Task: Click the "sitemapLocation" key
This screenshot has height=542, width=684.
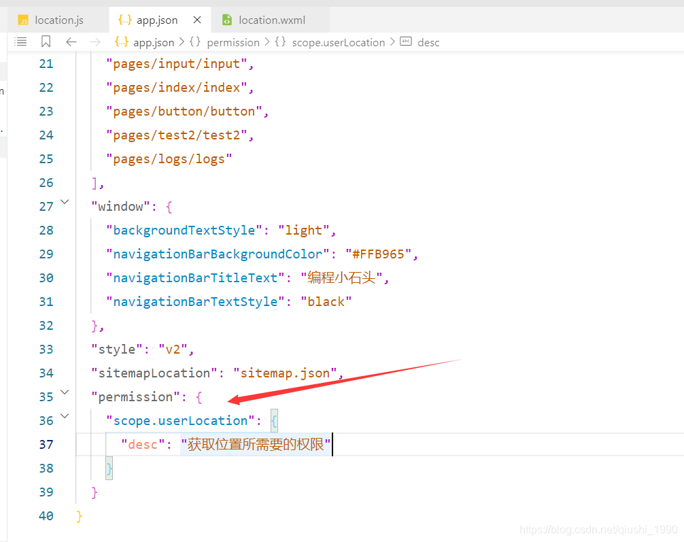Action: pyautogui.click(x=154, y=373)
